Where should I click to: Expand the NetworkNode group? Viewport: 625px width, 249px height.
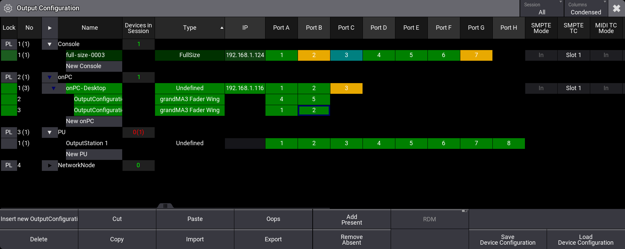[50, 165]
